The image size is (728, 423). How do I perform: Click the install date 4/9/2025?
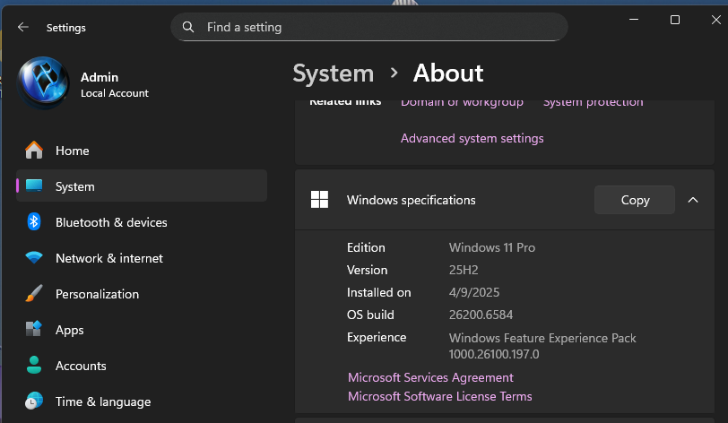tap(474, 292)
